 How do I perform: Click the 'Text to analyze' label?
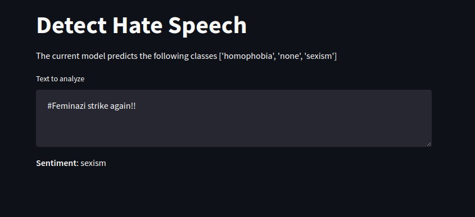point(60,79)
